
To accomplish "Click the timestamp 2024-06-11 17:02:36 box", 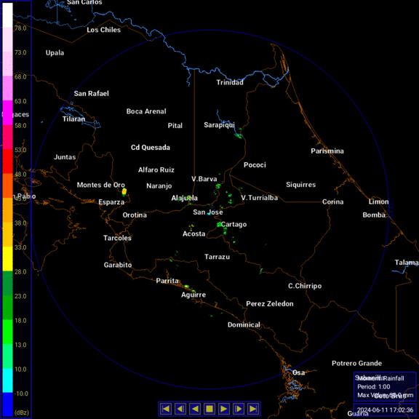I will coord(385,410).
